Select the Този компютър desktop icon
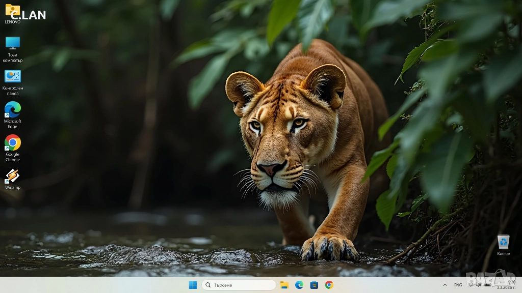 (12, 44)
